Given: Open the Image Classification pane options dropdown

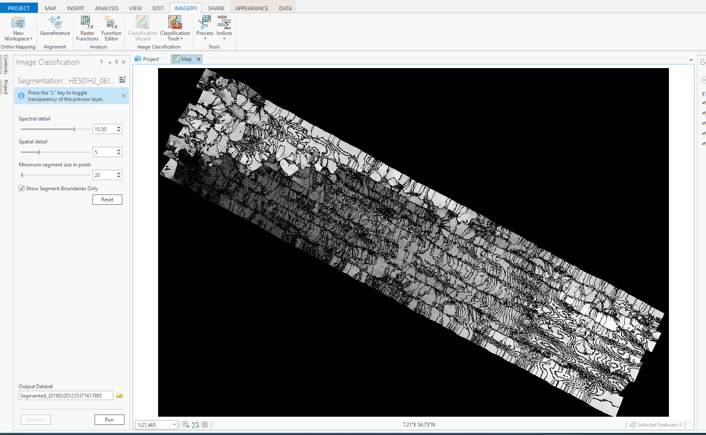Looking at the screenshot, I should click(110, 63).
